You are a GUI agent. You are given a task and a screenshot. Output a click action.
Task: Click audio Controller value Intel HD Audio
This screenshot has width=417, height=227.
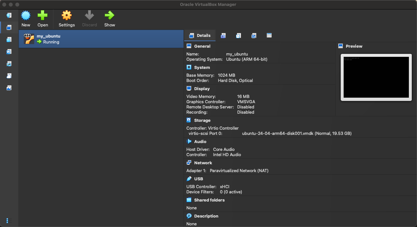[227, 155]
